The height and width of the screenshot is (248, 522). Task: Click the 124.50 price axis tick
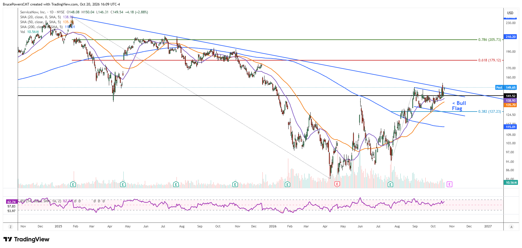click(x=511, y=115)
